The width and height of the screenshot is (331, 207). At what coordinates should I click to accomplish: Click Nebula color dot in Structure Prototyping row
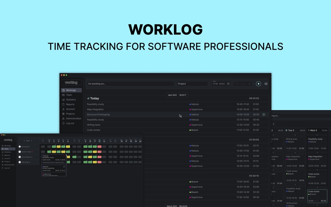coord(190,115)
